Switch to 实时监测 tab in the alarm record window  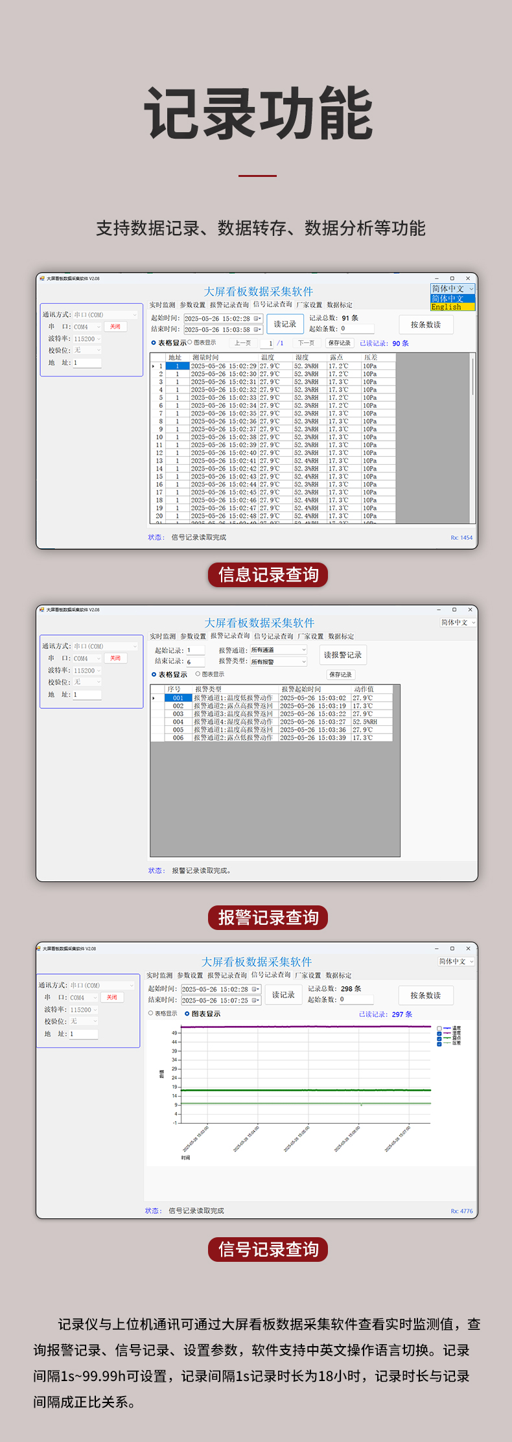click(x=163, y=636)
